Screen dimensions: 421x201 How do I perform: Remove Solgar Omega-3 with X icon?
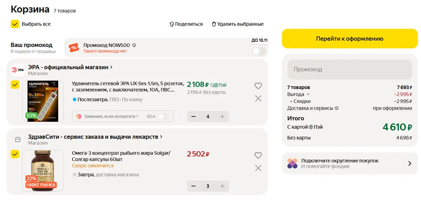[x=258, y=168]
